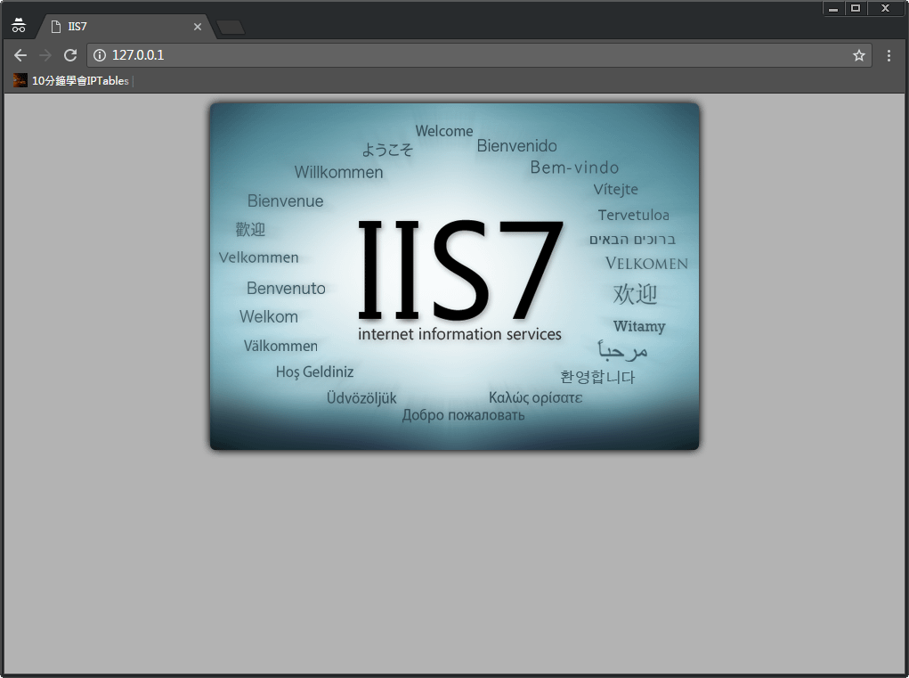Screen dimensions: 909x678
Task: Go back using the browser back arrow
Action: point(20,55)
